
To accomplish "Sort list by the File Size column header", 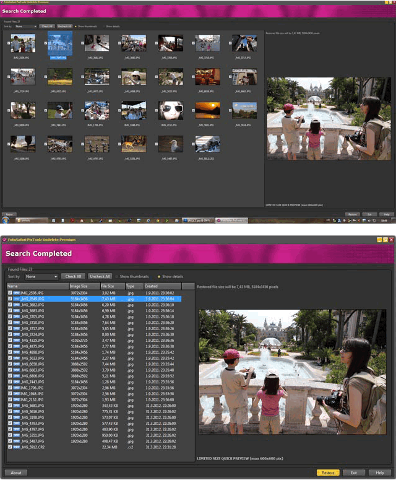I will coord(113,286).
